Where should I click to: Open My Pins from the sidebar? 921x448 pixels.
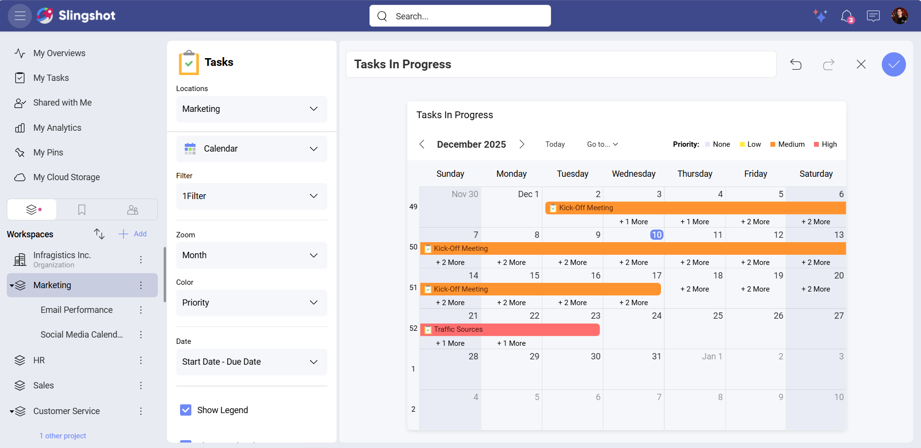(x=48, y=152)
